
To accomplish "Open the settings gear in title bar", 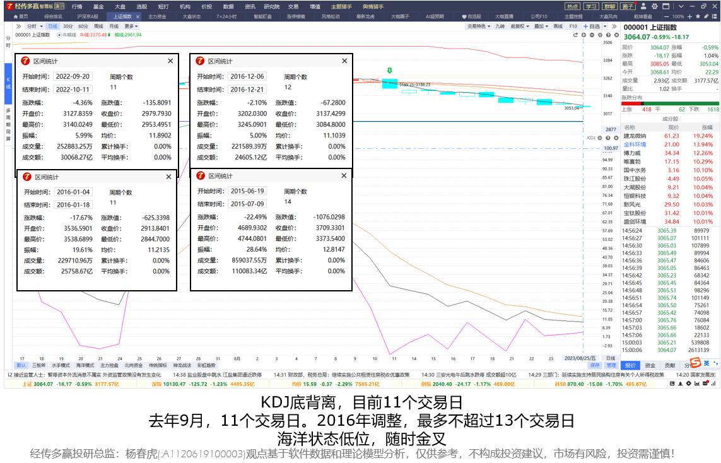I will 654,6.
